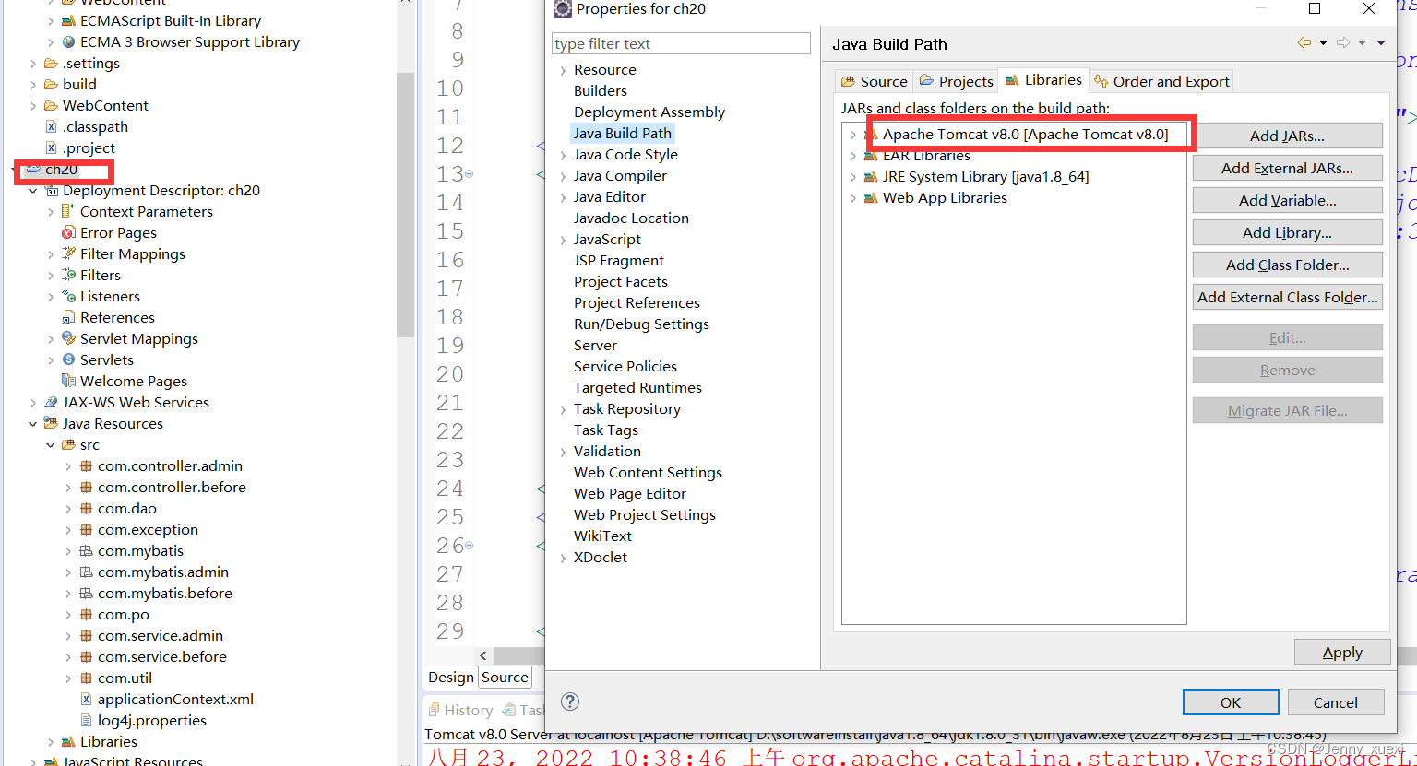Image resolution: width=1417 pixels, height=766 pixels.
Task: Click the Filter Mappings icon
Action: coord(68,254)
